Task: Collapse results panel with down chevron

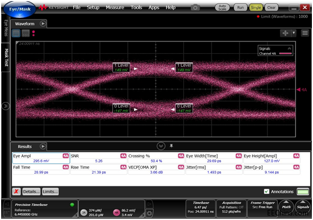Action: (161, 146)
